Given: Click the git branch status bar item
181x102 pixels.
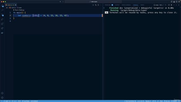Looking at the screenshot, I should click(7, 101).
